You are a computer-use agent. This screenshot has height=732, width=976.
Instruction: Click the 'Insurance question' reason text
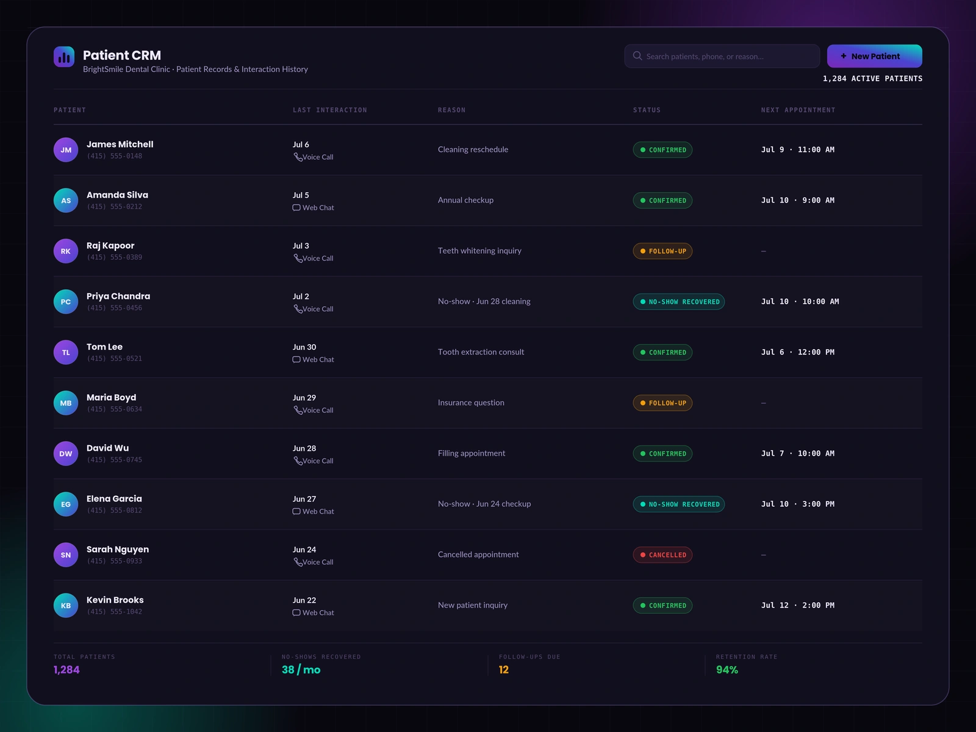pos(471,403)
